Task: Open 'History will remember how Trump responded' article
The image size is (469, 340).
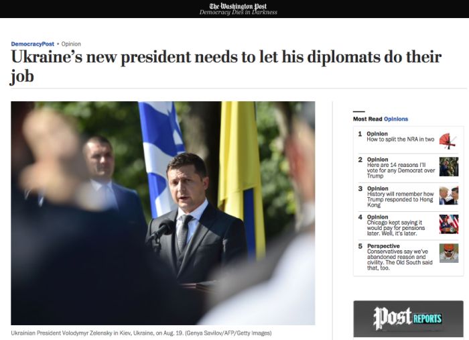Action: pos(400,199)
